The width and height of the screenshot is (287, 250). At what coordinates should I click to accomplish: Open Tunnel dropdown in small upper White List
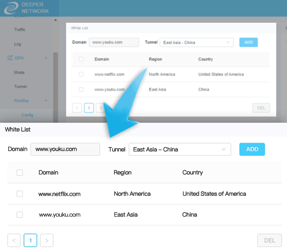[197, 42]
